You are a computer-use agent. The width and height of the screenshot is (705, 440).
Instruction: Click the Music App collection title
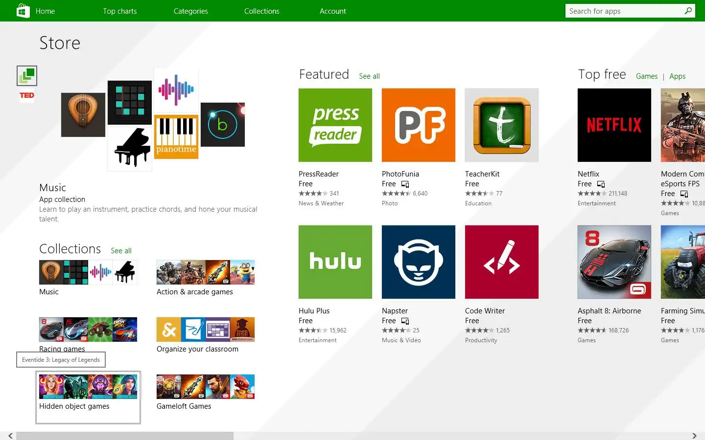pos(52,188)
